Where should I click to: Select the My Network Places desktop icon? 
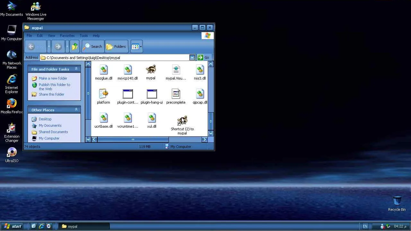(x=12, y=55)
